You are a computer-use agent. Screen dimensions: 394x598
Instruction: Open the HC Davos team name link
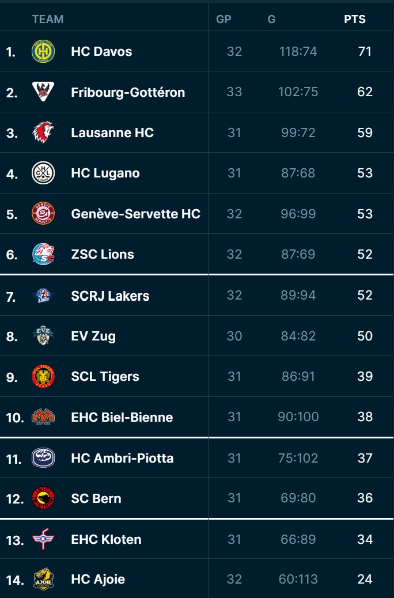(x=101, y=51)
